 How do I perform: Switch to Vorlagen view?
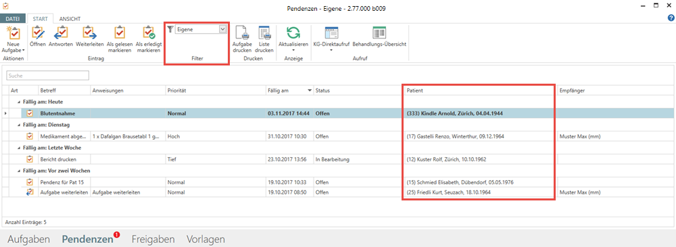[x=206, y=240]
